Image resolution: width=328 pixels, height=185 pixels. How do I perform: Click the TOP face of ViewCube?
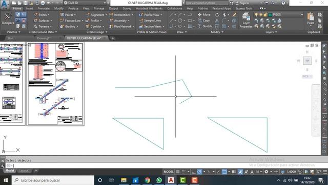point(307,61)
